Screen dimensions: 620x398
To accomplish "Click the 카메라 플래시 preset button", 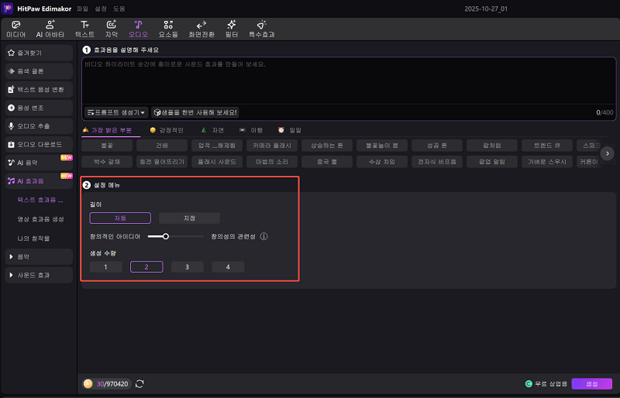I will [x=274, y=145].
